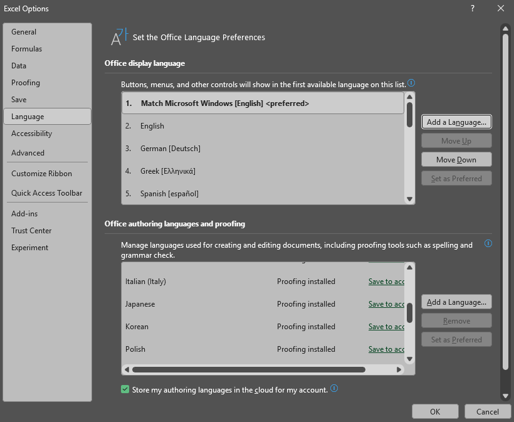The height and width of the screenshot is (422, 514).
Task: Switch to the Formulas options category
Action: [x=47, y=49]
